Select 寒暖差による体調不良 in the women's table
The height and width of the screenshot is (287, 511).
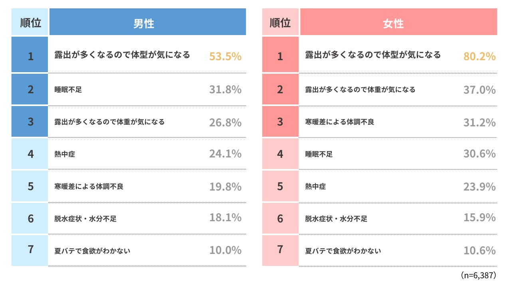[x=340, y=122]
